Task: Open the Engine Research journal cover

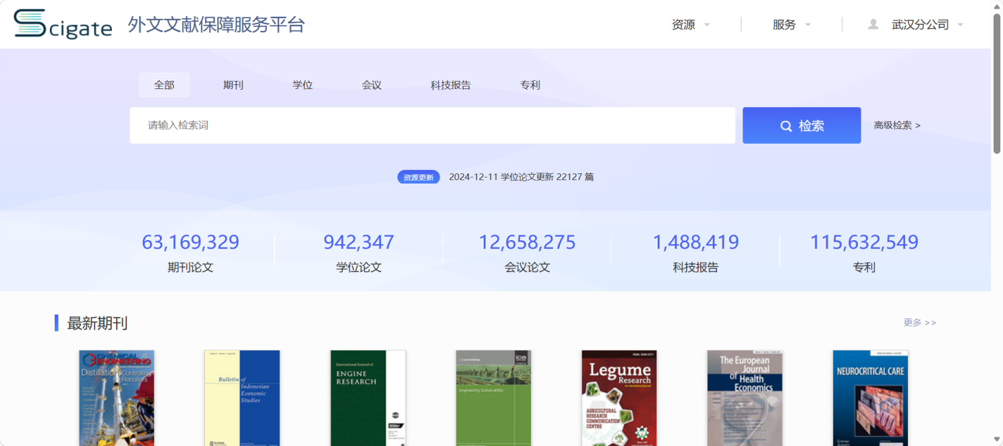Action: coord(368,398)
